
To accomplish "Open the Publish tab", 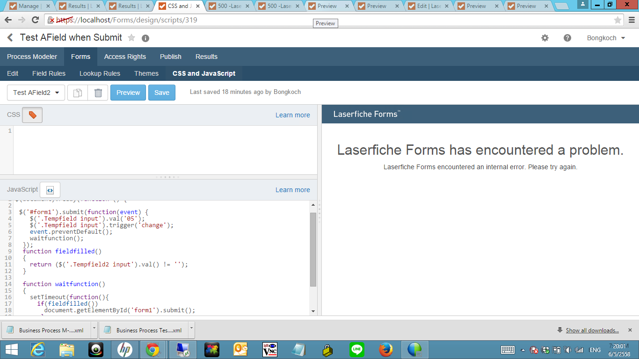I will tap(171, 57).
